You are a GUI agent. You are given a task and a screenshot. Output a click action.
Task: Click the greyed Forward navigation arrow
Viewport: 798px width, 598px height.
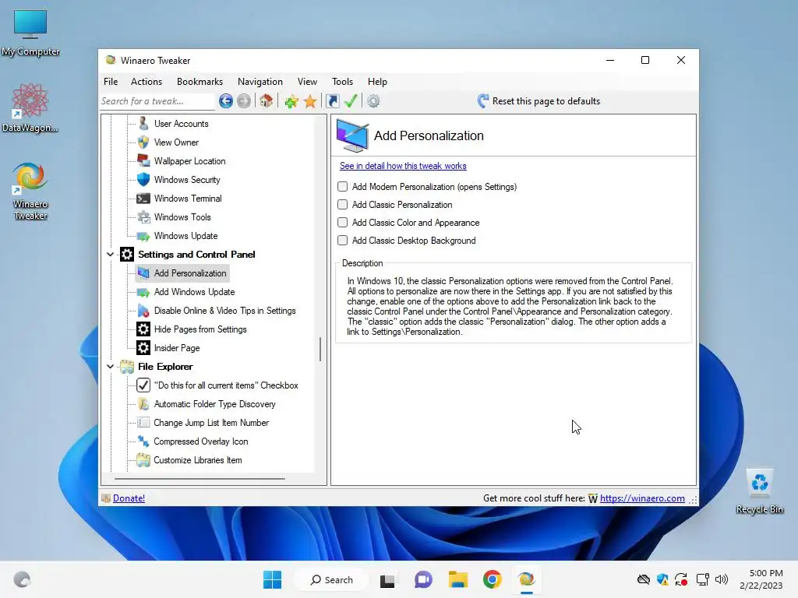(244, 101)
